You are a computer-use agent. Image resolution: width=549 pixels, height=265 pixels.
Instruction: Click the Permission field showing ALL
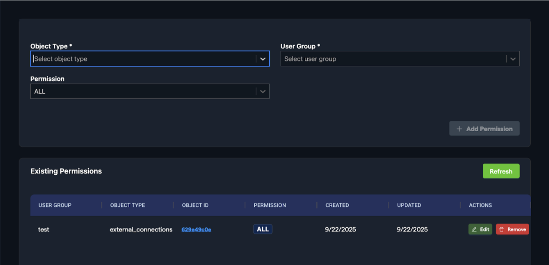pyautogui.click(x=143, y=91)
